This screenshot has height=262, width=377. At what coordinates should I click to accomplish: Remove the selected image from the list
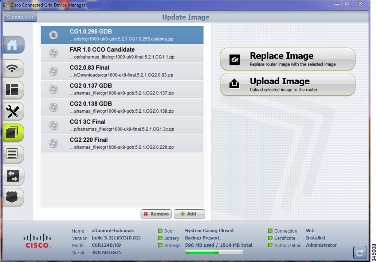point(156,214)
